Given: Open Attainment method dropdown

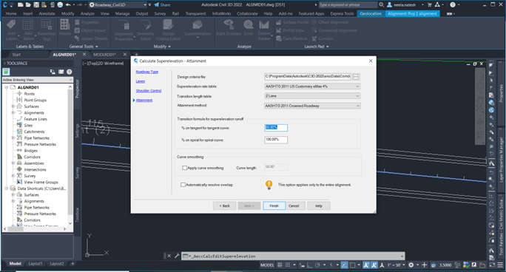Looking at the screenshot, I should pyautogui.click(x=312, y=106).
